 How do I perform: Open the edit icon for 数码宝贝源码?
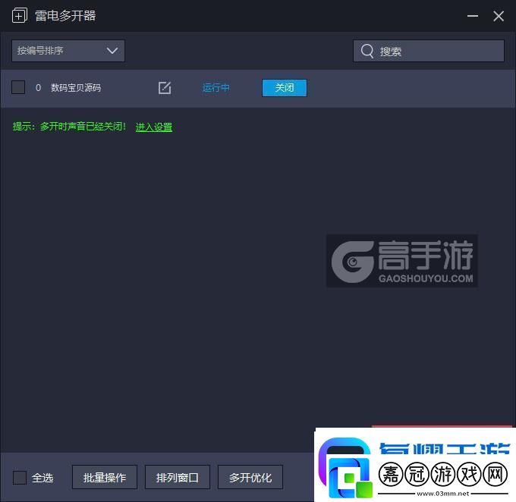(165, 88)
